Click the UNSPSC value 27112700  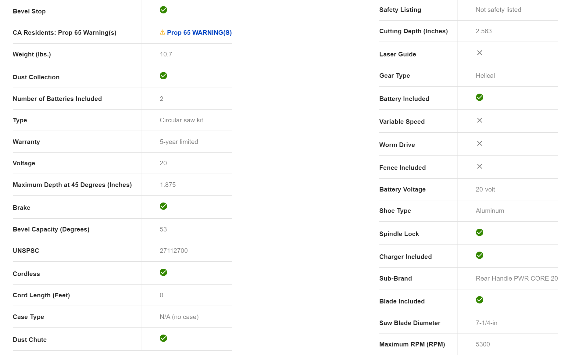click(173, 251)
